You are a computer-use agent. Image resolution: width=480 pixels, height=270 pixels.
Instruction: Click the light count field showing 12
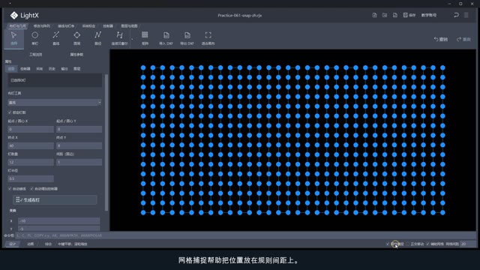31,162
